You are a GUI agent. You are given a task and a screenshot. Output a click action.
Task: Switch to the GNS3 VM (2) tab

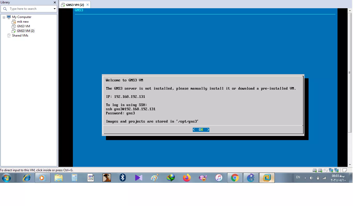tap(75, 5)
